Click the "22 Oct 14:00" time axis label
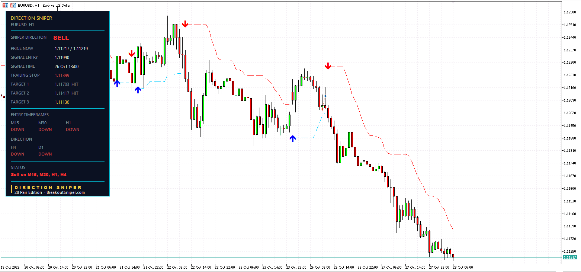The image size is (581, 272). coord(201,267)
